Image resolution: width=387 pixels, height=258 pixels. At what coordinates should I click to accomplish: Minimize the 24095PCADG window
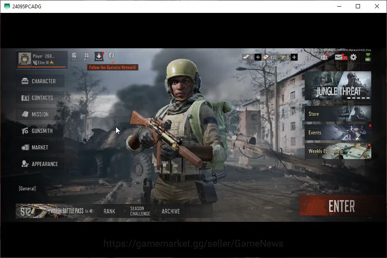click(x=339, y=6)
